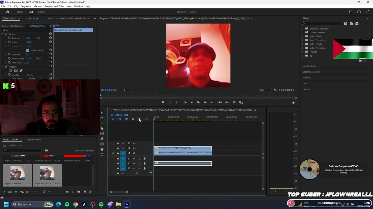Click New Item icon in Project panel
Screen dimensions: 373x209
pyautogui.click(x=85, y=192)
